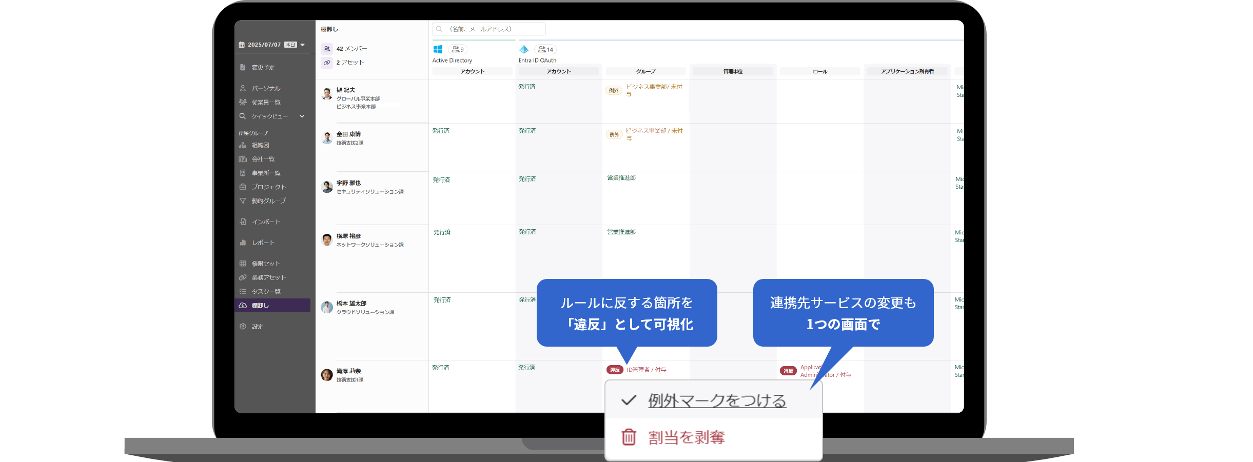This screenshot has width=1253, height=462.
Task: Click the ID管理者 / 付与 violation link
Action: (x=647, y=369)
